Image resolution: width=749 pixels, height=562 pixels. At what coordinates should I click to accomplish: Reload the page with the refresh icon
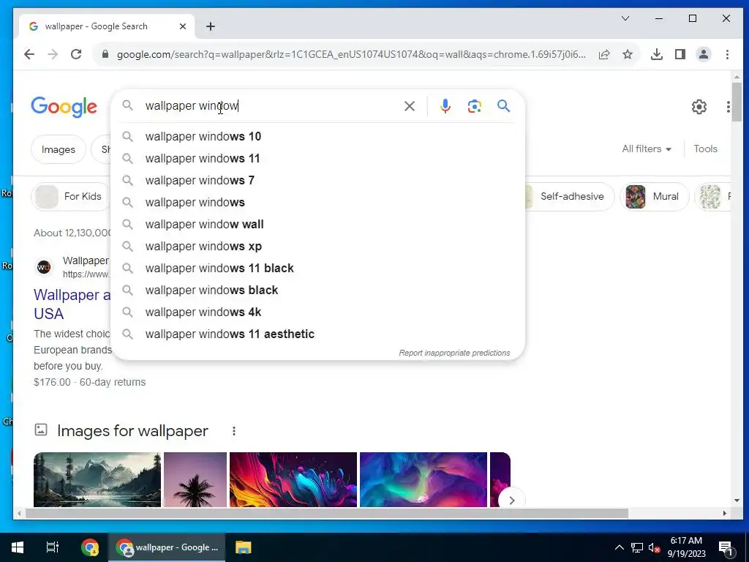tap(76, 54)
